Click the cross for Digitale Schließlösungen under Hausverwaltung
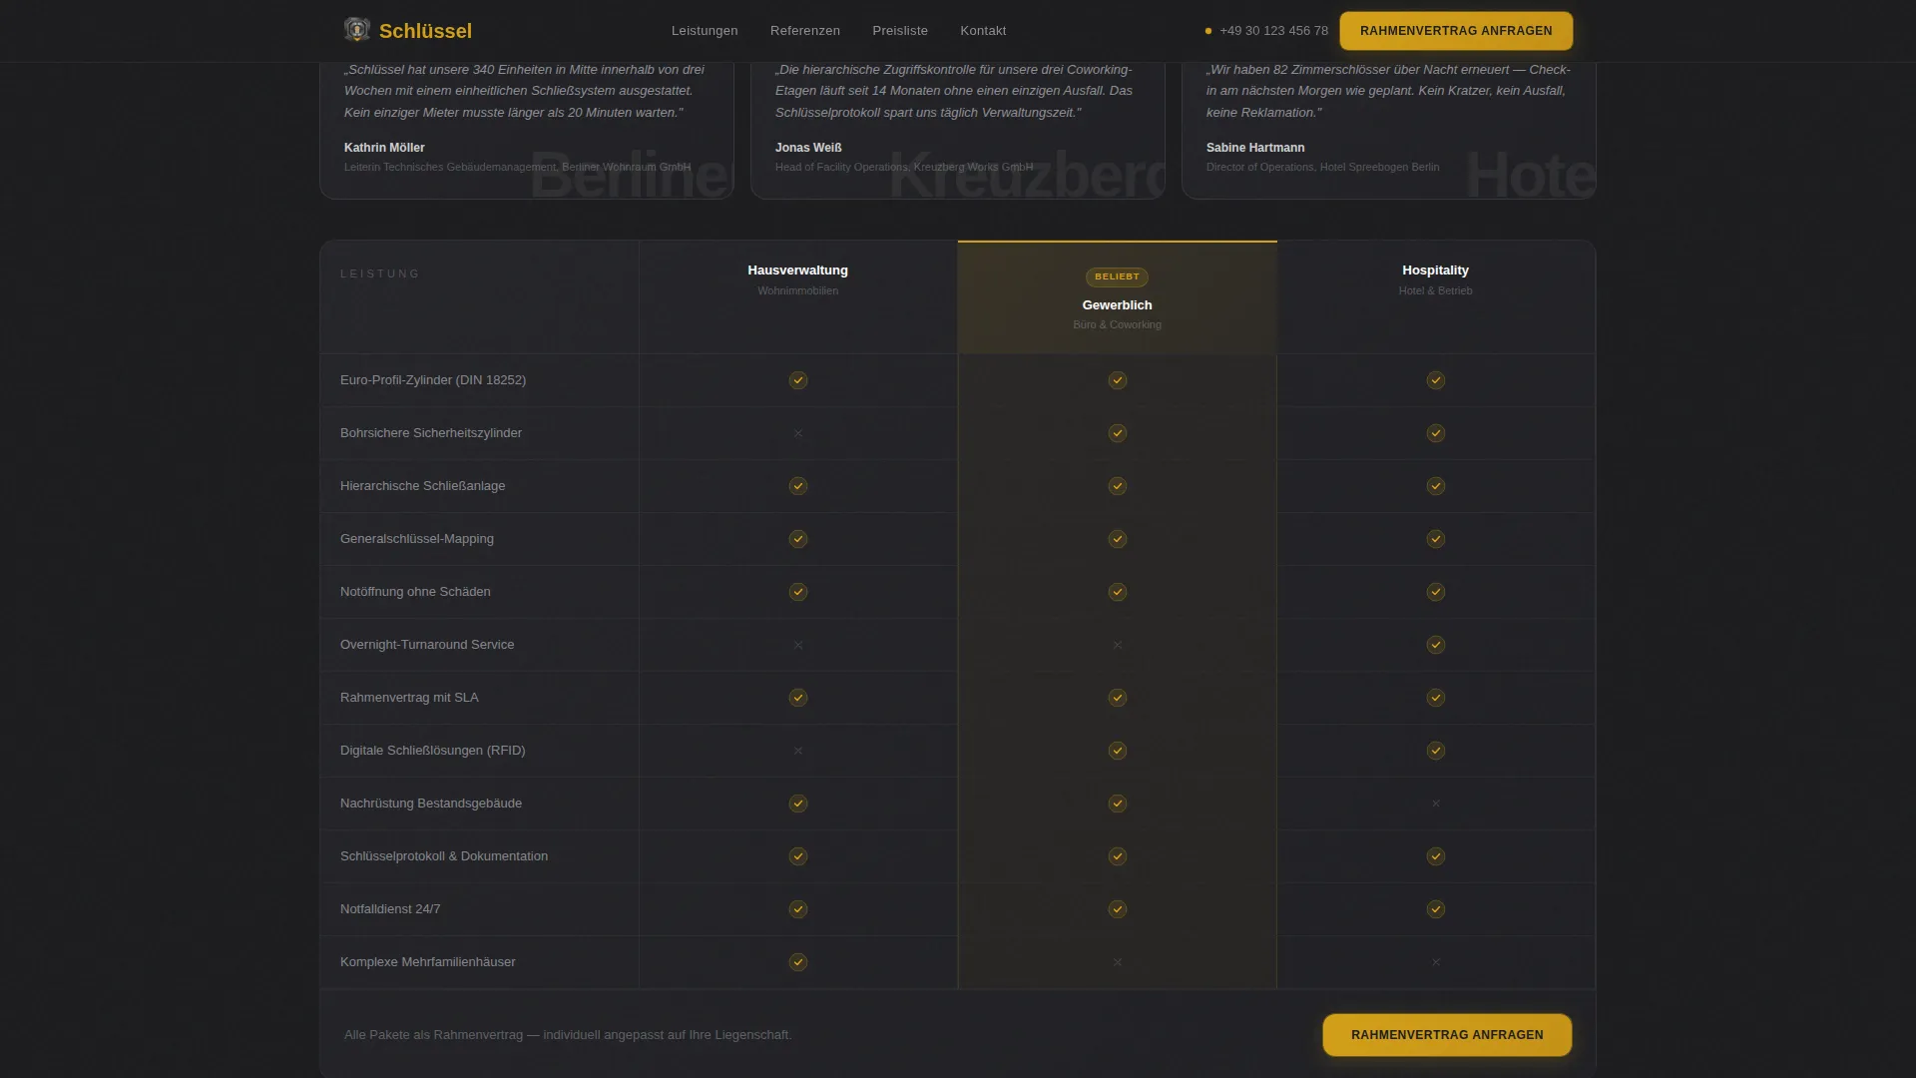The width and height of the screenshot is (1916, 1078). click(798, 751)
